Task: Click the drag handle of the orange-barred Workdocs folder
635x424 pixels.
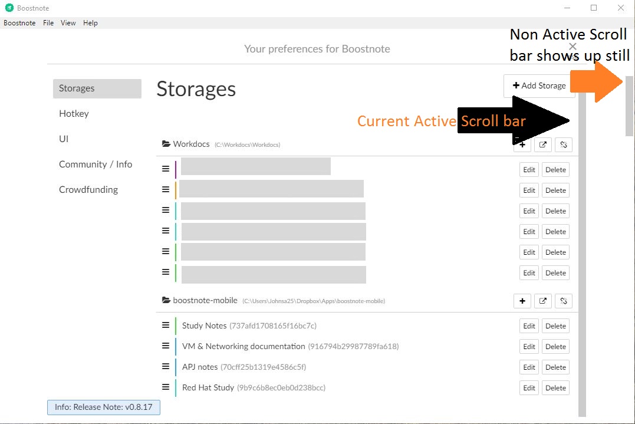Action: [x=166, y=189]
